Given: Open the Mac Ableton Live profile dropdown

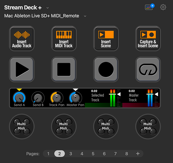Looking at the screenshot, I should point(85,16).
